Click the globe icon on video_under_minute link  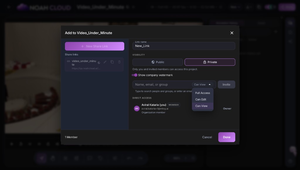tap(99, 63)
